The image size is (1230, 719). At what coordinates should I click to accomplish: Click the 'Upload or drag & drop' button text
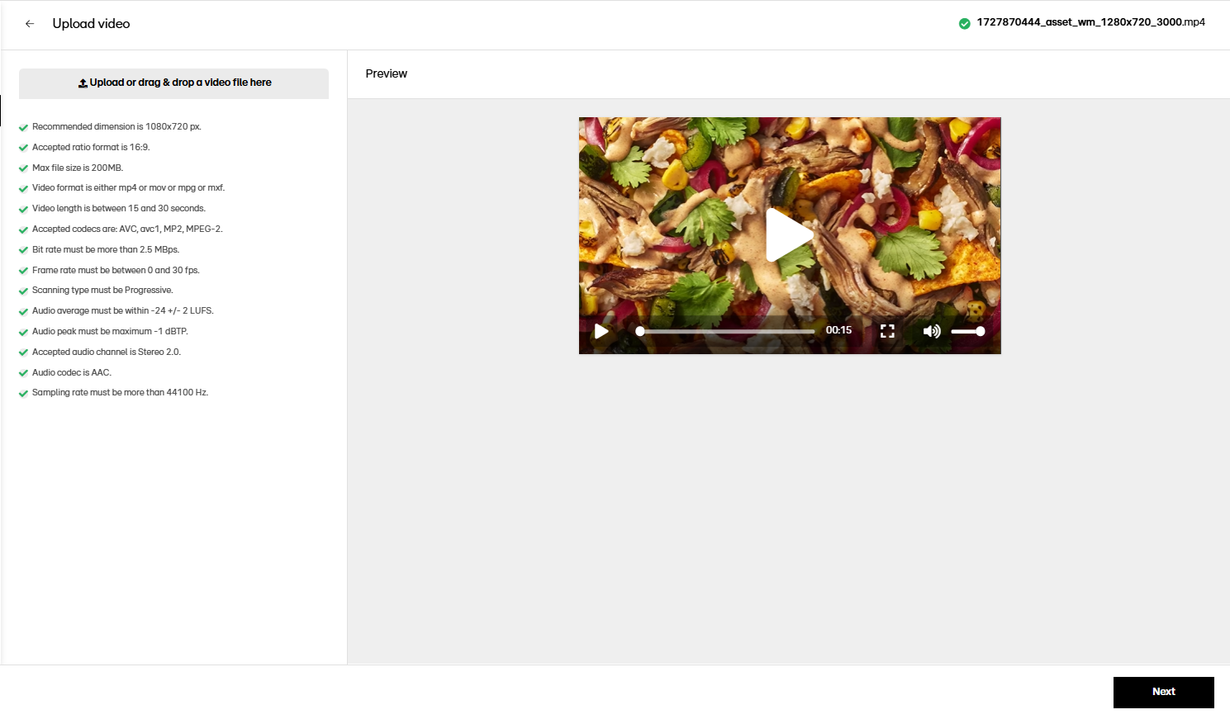(x=180, y=83)
